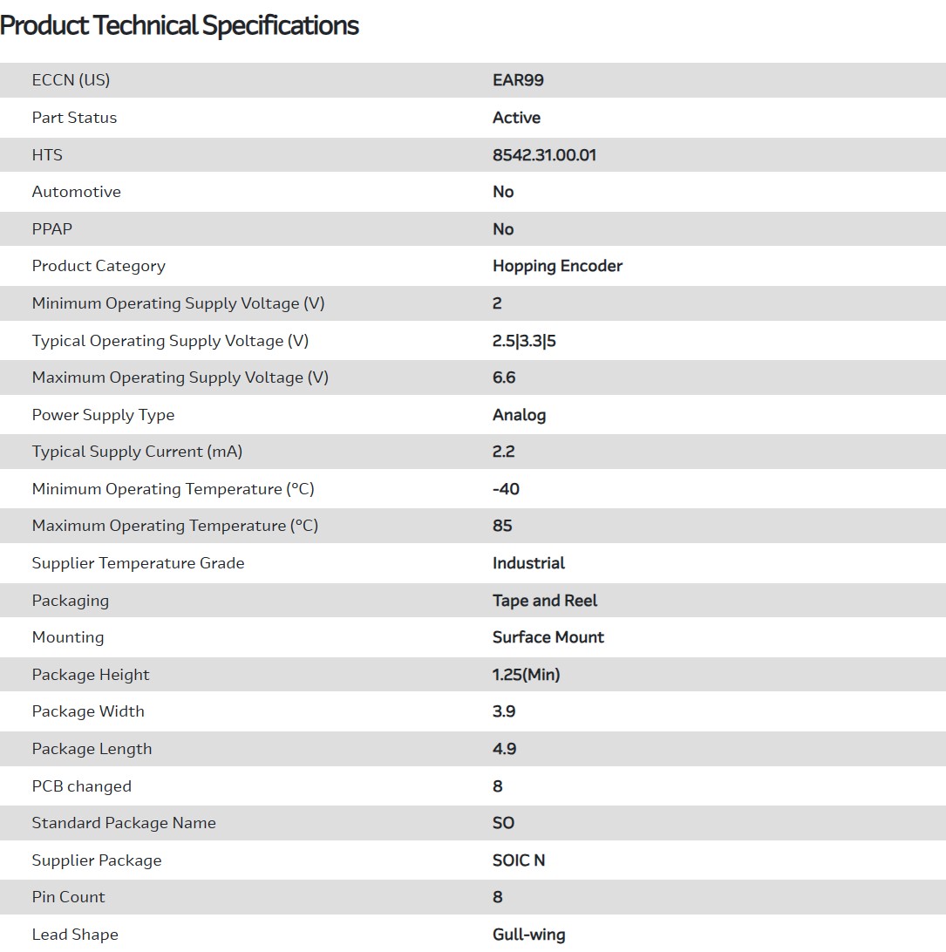Click the Automotive row label
946x952 pixels.
77,192
